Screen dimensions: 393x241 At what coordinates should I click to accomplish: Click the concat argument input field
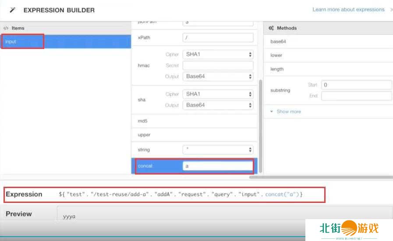218,166
